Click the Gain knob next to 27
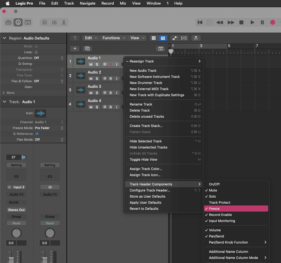281x263 pixels. (x=24, y=157)
